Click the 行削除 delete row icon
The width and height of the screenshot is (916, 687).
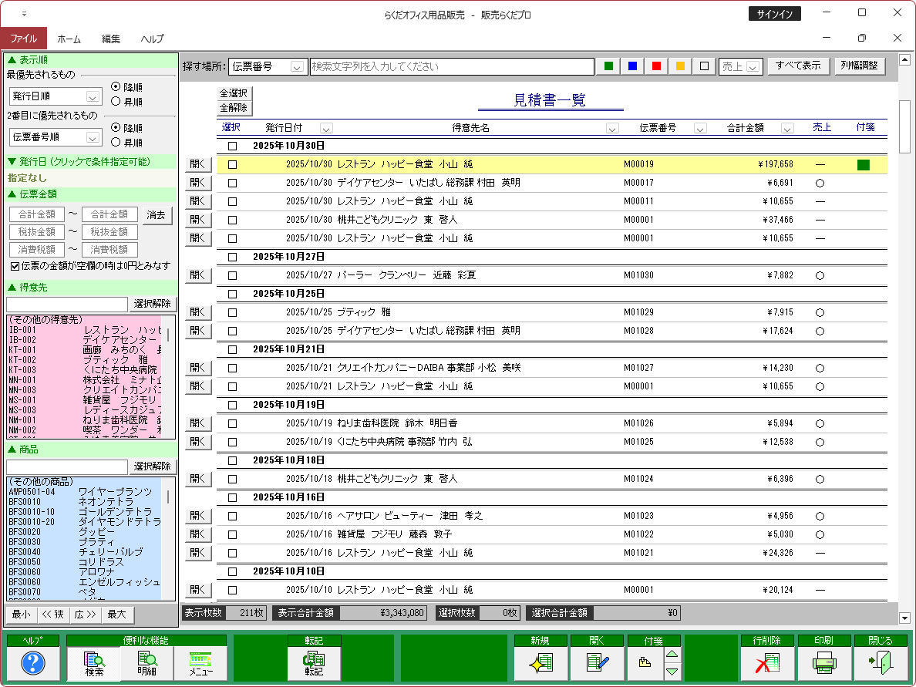click(767, 664)
